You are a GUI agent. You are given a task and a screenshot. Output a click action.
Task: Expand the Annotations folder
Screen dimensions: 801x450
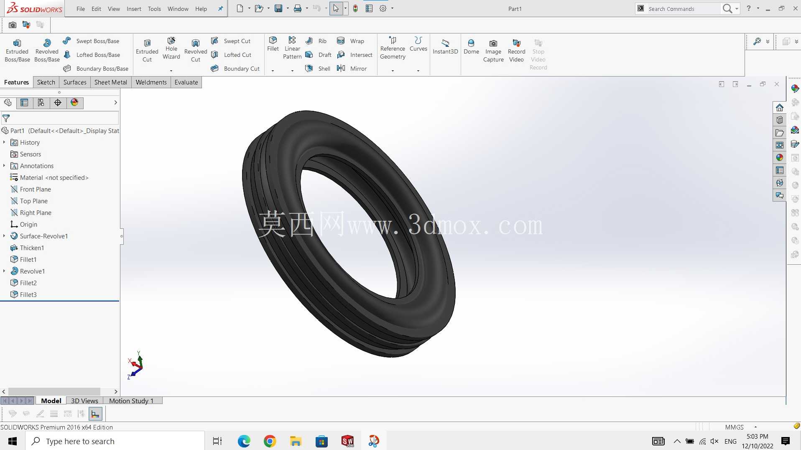coord(4,166)
